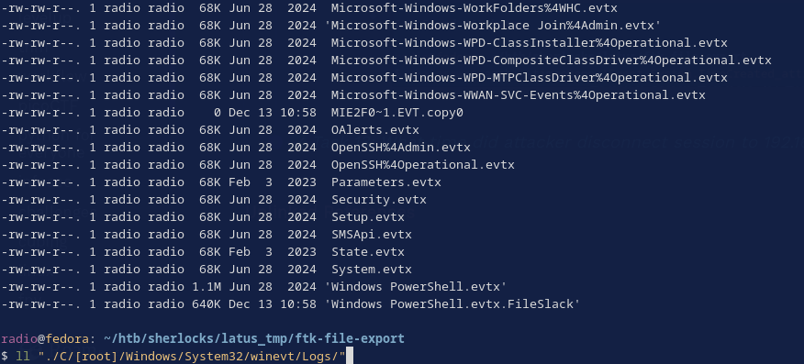
Task: Click Microsoft-Windows-WWAN-SVC-Events%4Operational.evtx filename
Action: [518, 95]
